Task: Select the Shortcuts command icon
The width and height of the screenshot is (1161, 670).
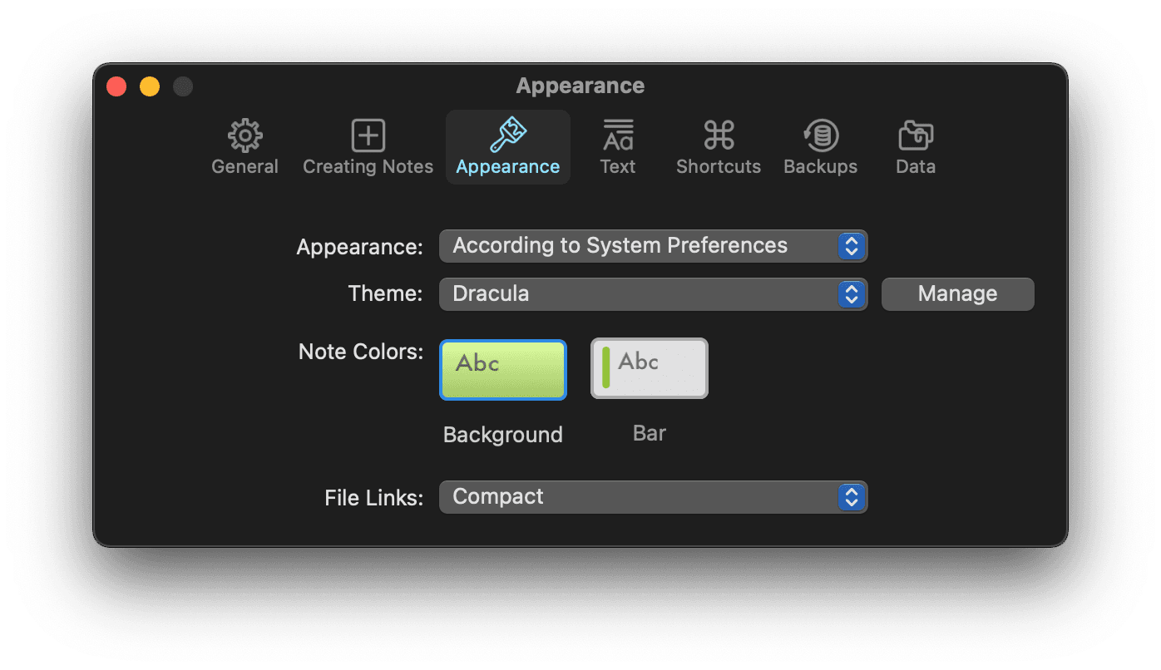Action: click(x=718, y=135)
